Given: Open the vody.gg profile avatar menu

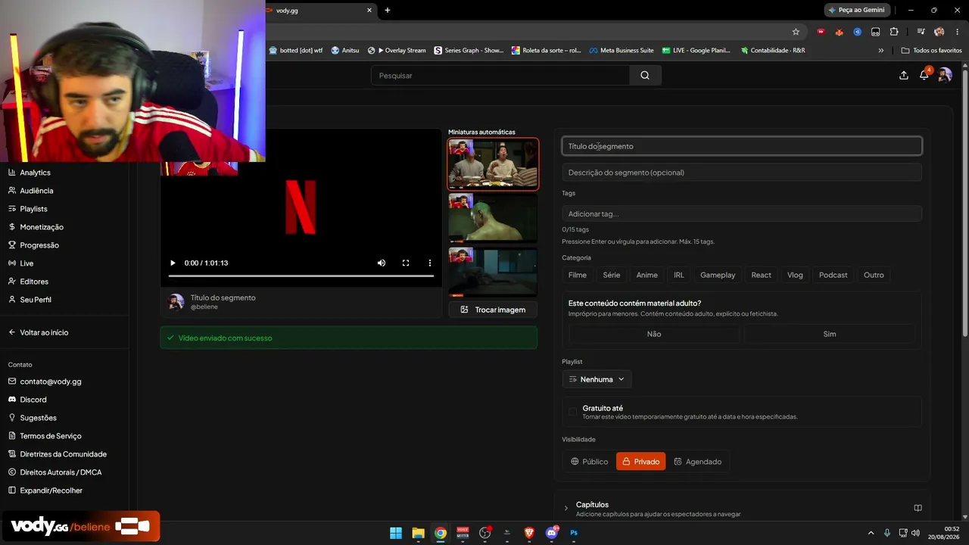Looking at the screenshot, I should [x=945, y=75].
